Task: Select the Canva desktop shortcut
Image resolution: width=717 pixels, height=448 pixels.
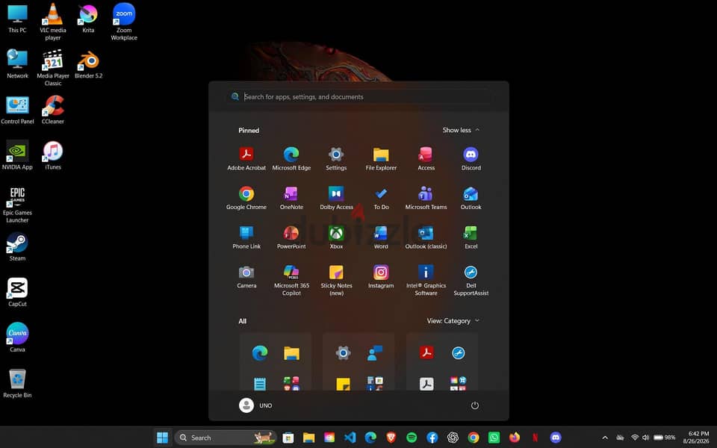Action: click(17, 337)
